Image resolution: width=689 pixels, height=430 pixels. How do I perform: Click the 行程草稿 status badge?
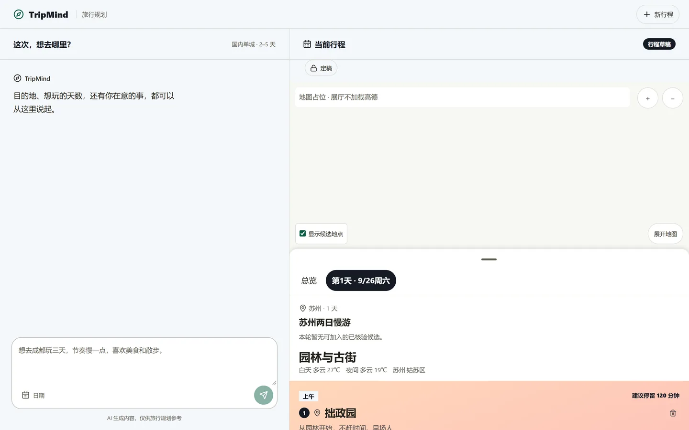pyautogui.click(x=659, y=44)
